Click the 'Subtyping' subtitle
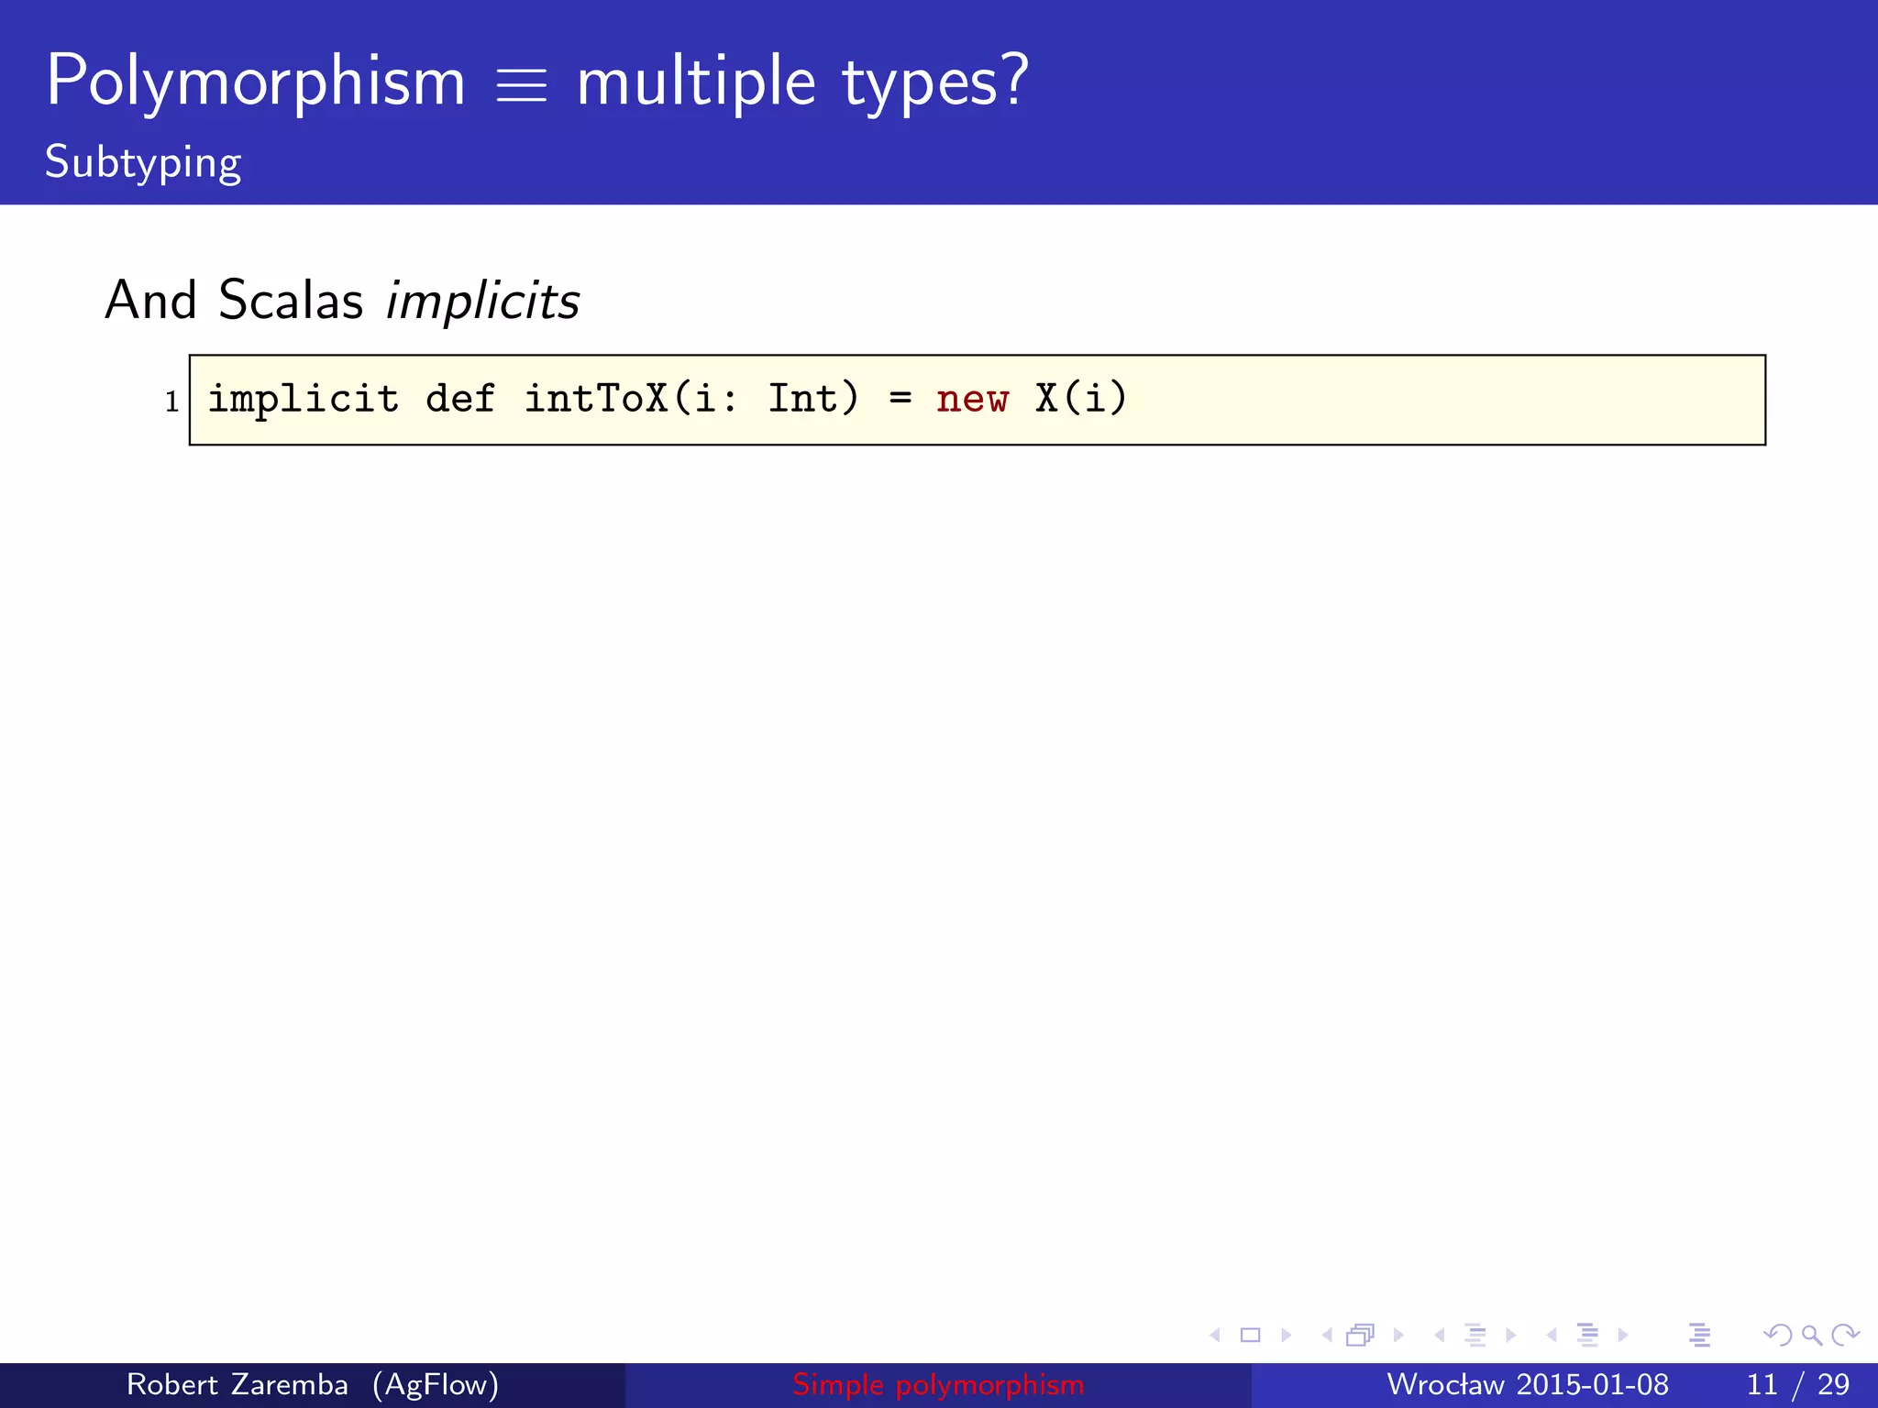The image size is (1878, 1408). [143, 162]
